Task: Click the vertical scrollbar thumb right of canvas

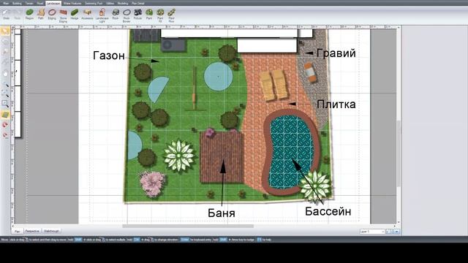Action: coord(399,153)
